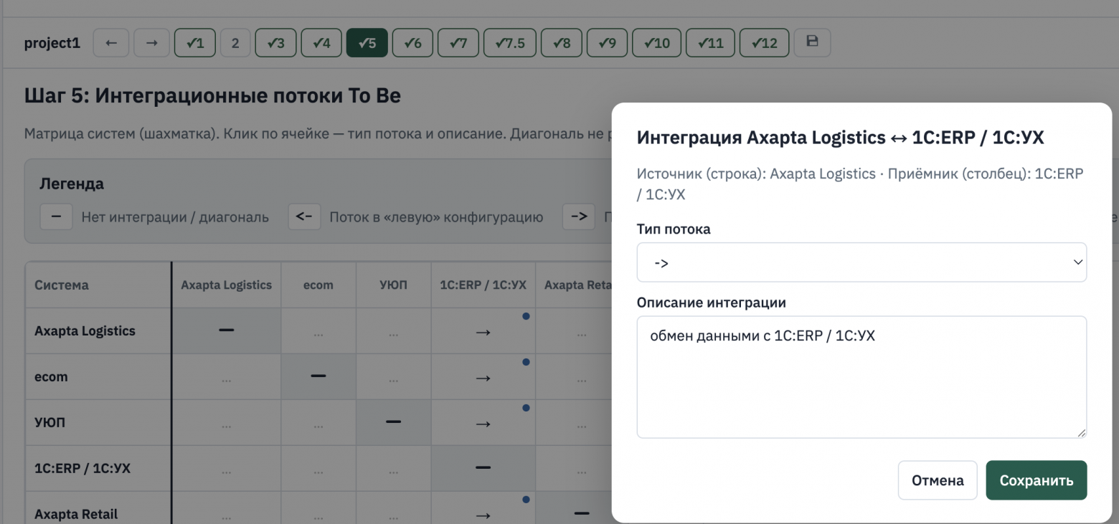
Task: Open step 1 tab
Action: point(194,43)
